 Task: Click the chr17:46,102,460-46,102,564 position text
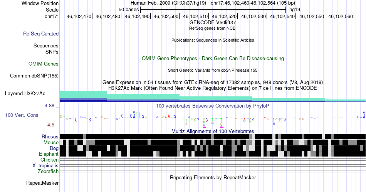point(253,3)
